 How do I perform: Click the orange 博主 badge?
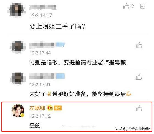tap(58, 108)
